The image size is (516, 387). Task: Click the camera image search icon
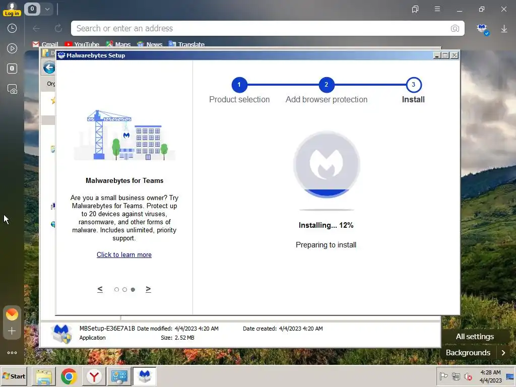[455, 29]
